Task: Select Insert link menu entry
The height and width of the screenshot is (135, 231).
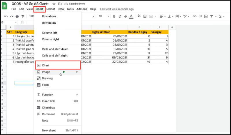Action: (x=58, y=101)
